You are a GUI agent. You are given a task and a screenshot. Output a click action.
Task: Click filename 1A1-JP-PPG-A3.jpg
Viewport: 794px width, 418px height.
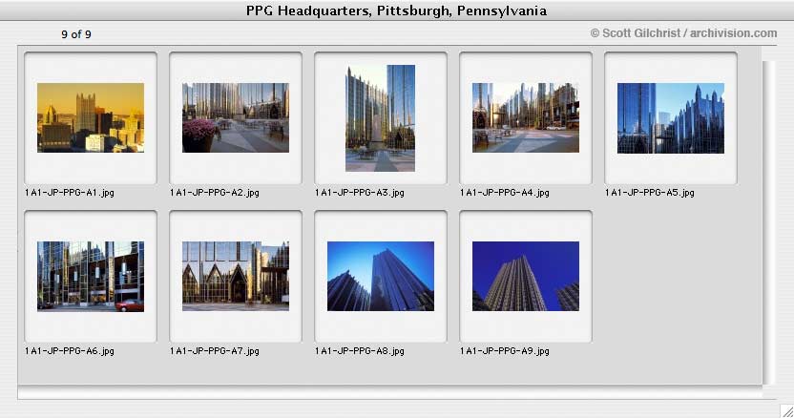tap(360, 193)
